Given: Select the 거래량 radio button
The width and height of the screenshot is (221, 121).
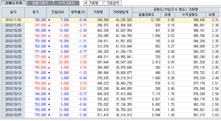Looking at the screenshot, I should point(87,3).
